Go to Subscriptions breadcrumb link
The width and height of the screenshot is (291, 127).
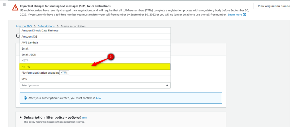click(x=46, y=26)
